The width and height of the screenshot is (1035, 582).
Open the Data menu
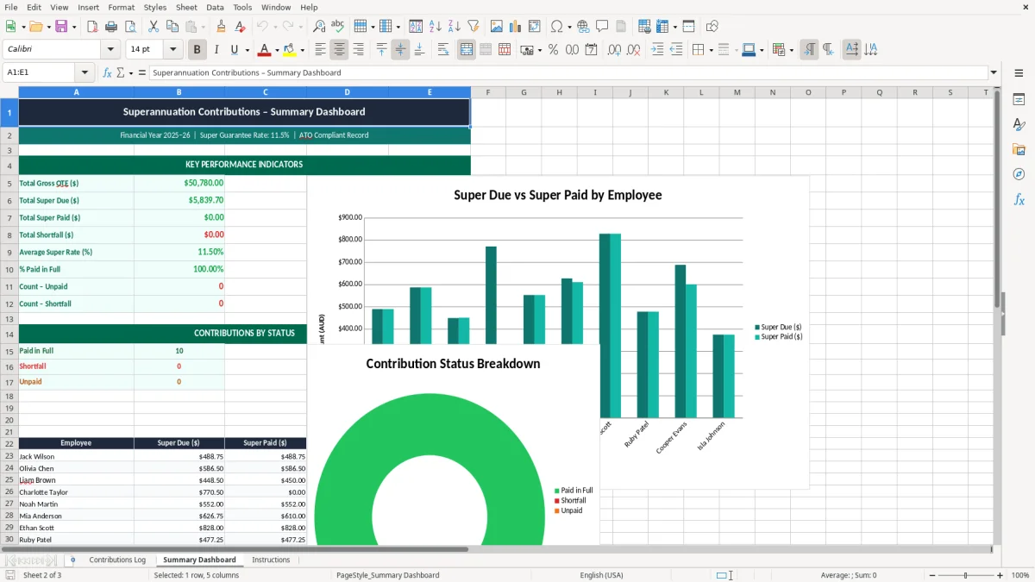coord(215,7)
